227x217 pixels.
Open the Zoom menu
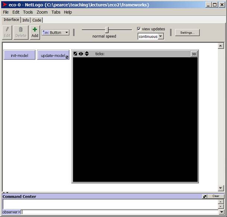[42, 12]
